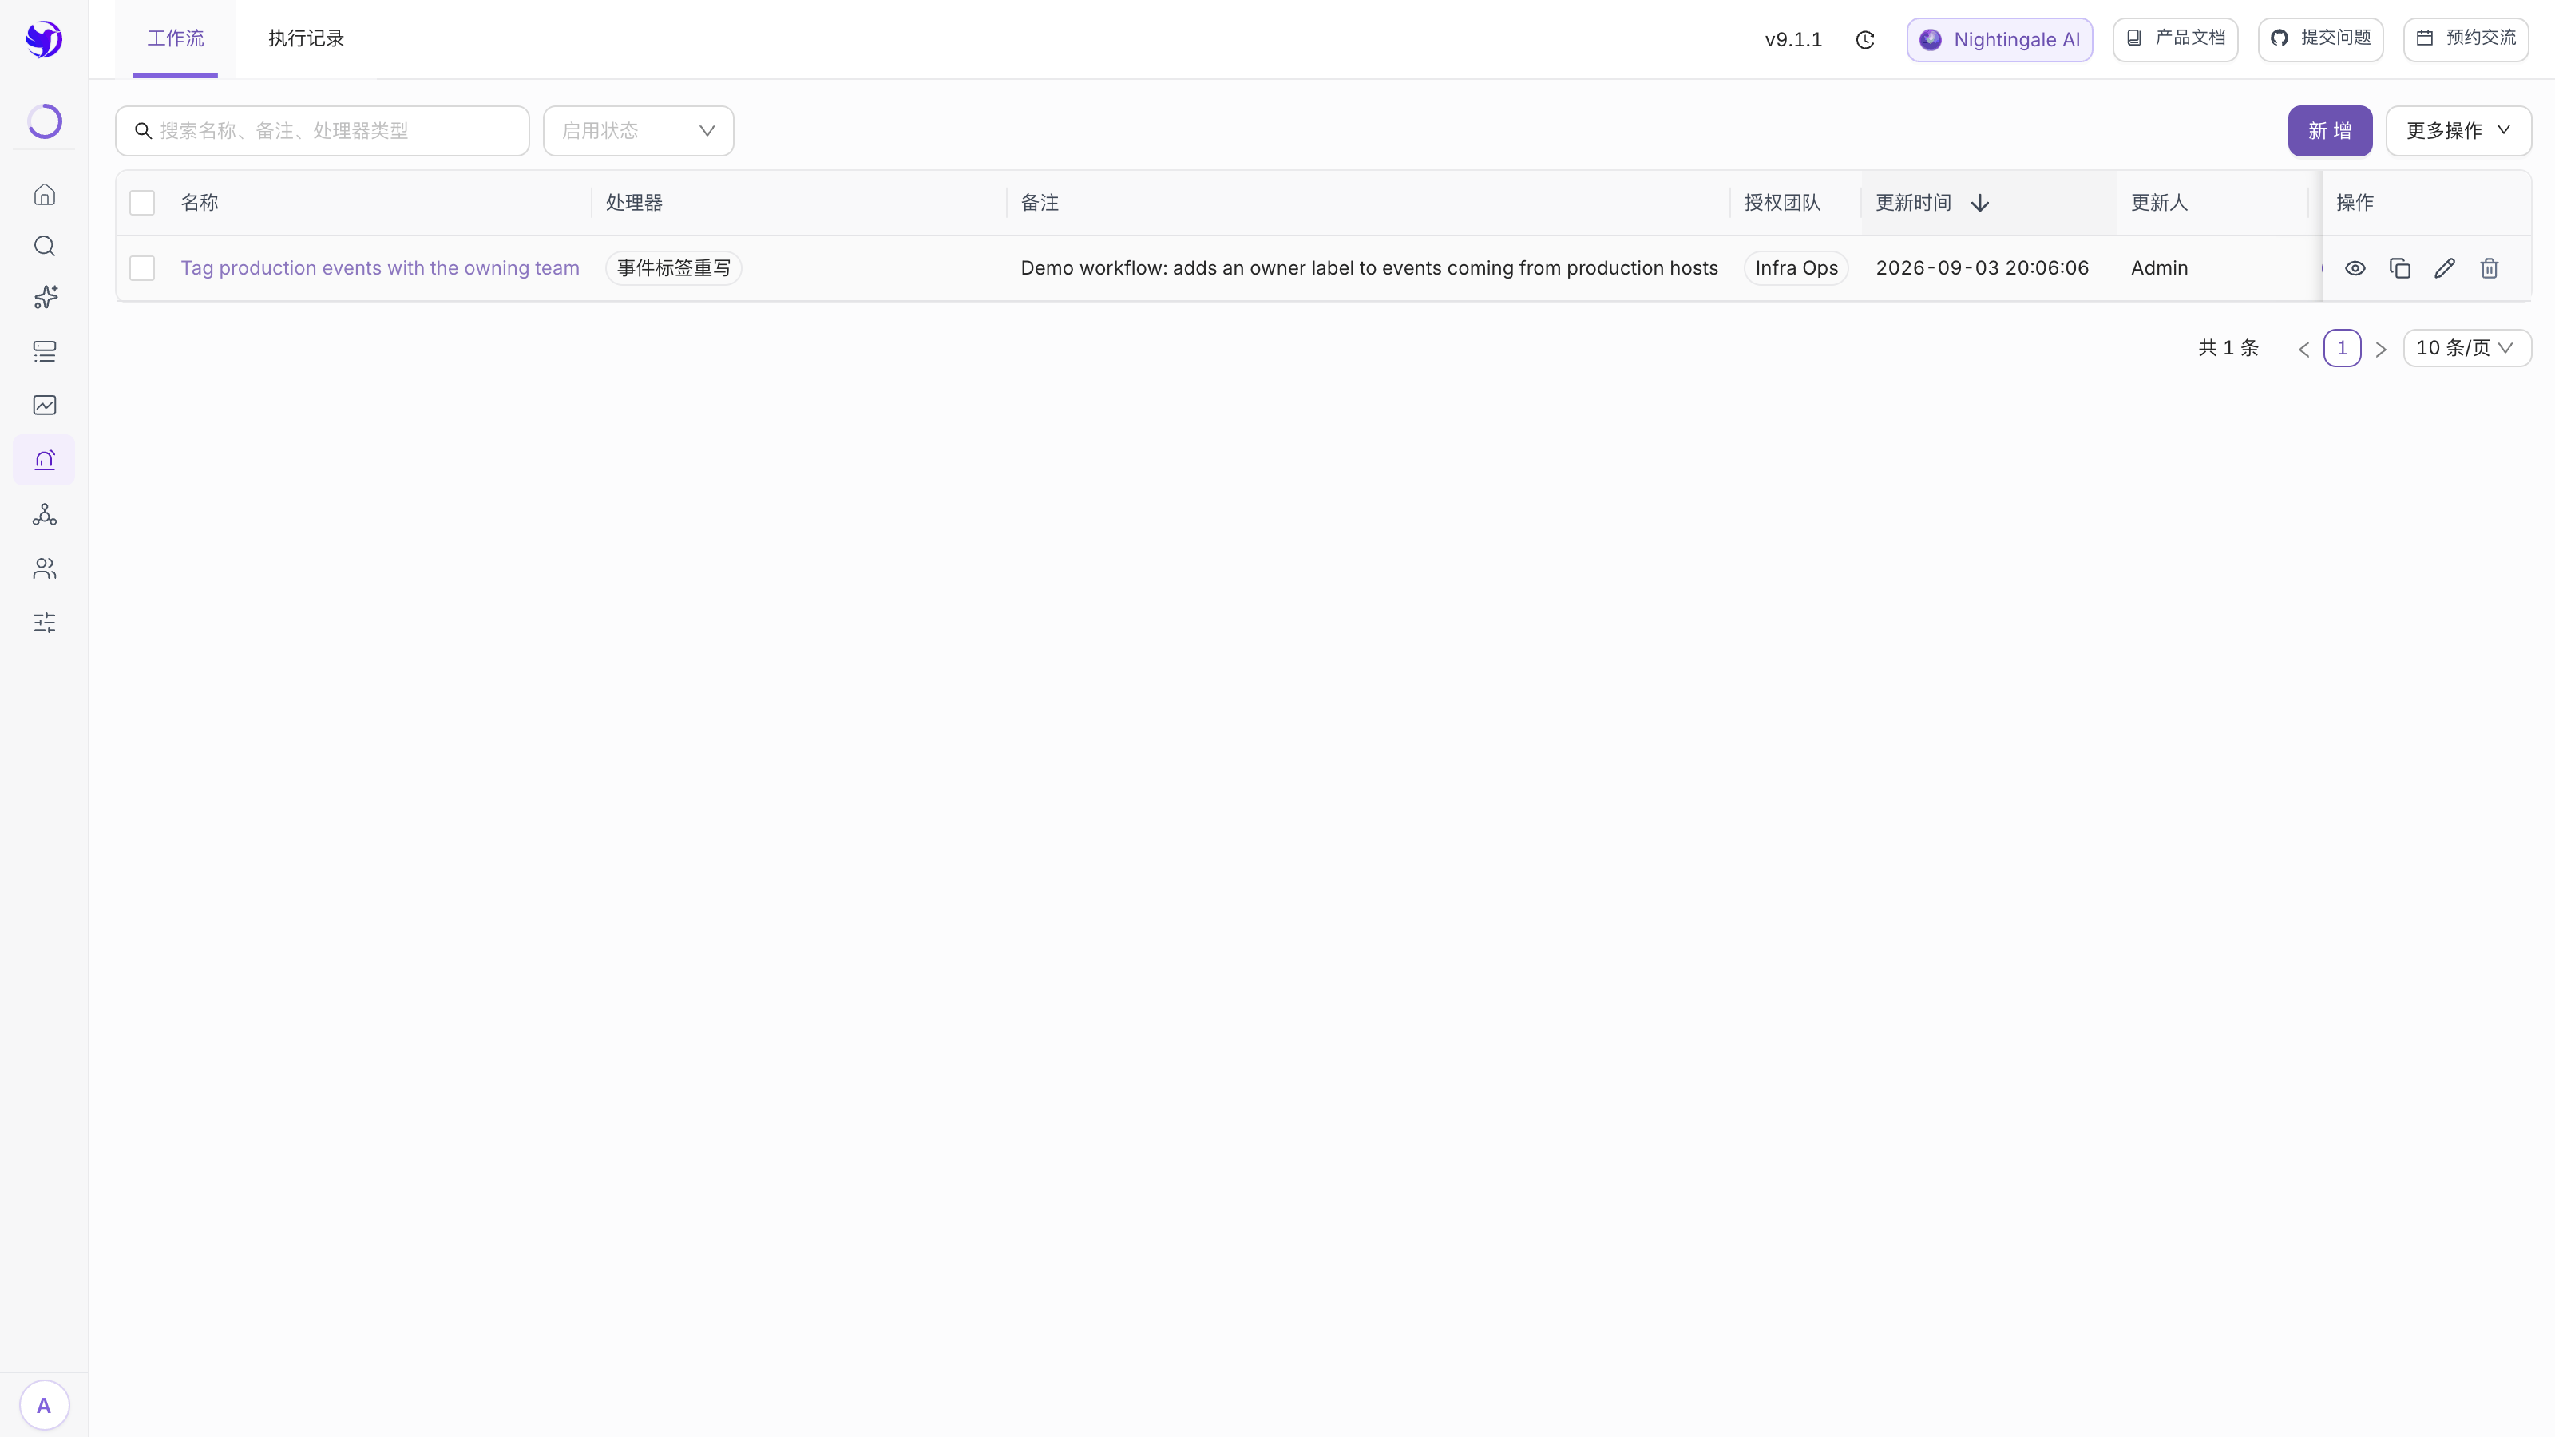Click 预约交流 button
Viewport: 2555px width, 1437px height.
2466,40
